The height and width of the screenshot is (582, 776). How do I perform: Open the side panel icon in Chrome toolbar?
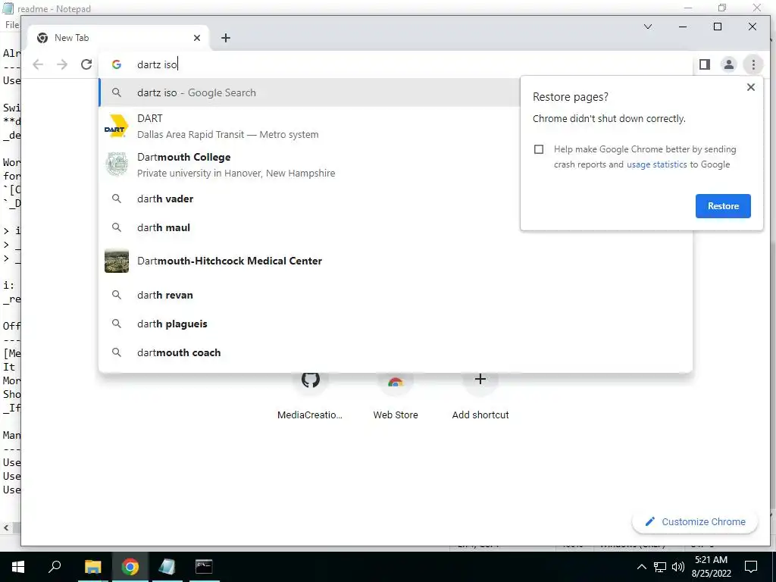point(705,64)
